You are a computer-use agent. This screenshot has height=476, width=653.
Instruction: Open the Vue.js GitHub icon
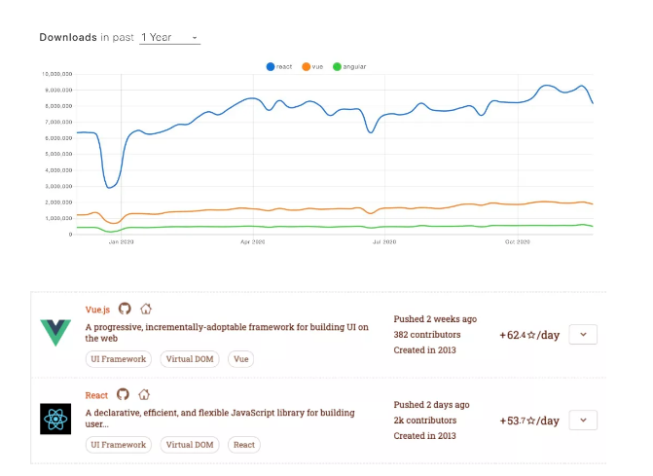coord(125,309)
